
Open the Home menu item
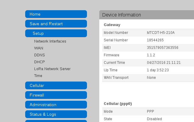click(x=56, y=14)
